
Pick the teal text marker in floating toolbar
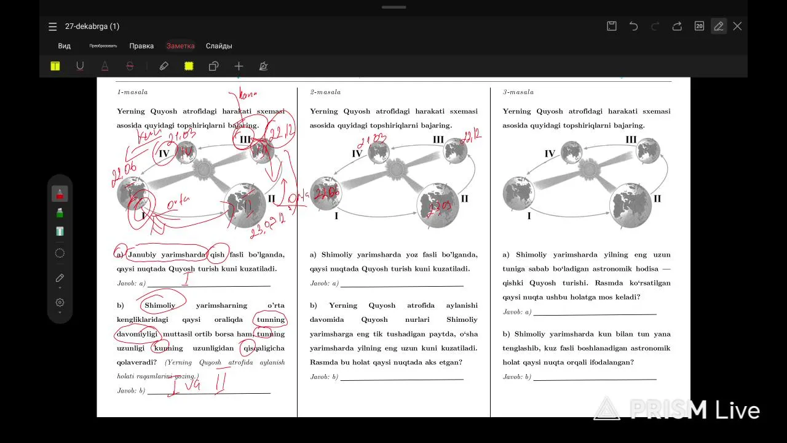click(x=60, y=231)
